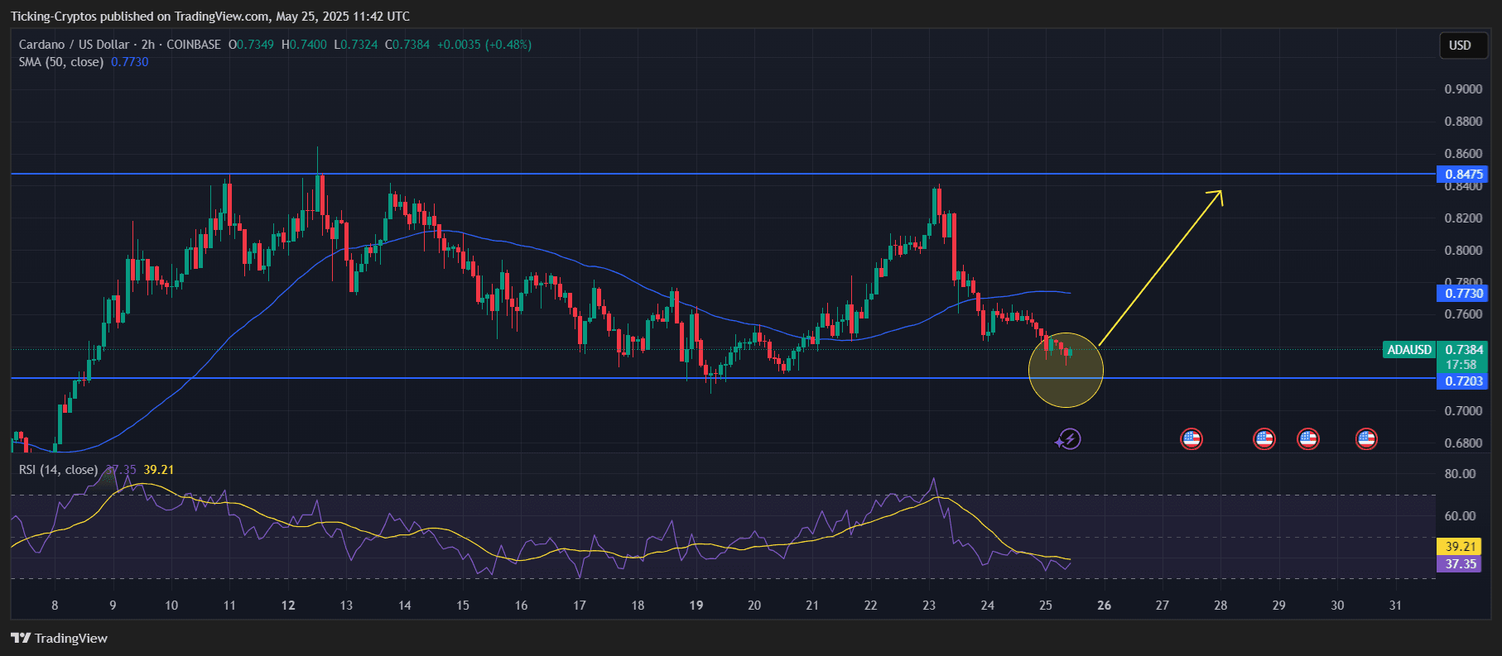Click date 15 on the time axis

[x=463, y=606]
